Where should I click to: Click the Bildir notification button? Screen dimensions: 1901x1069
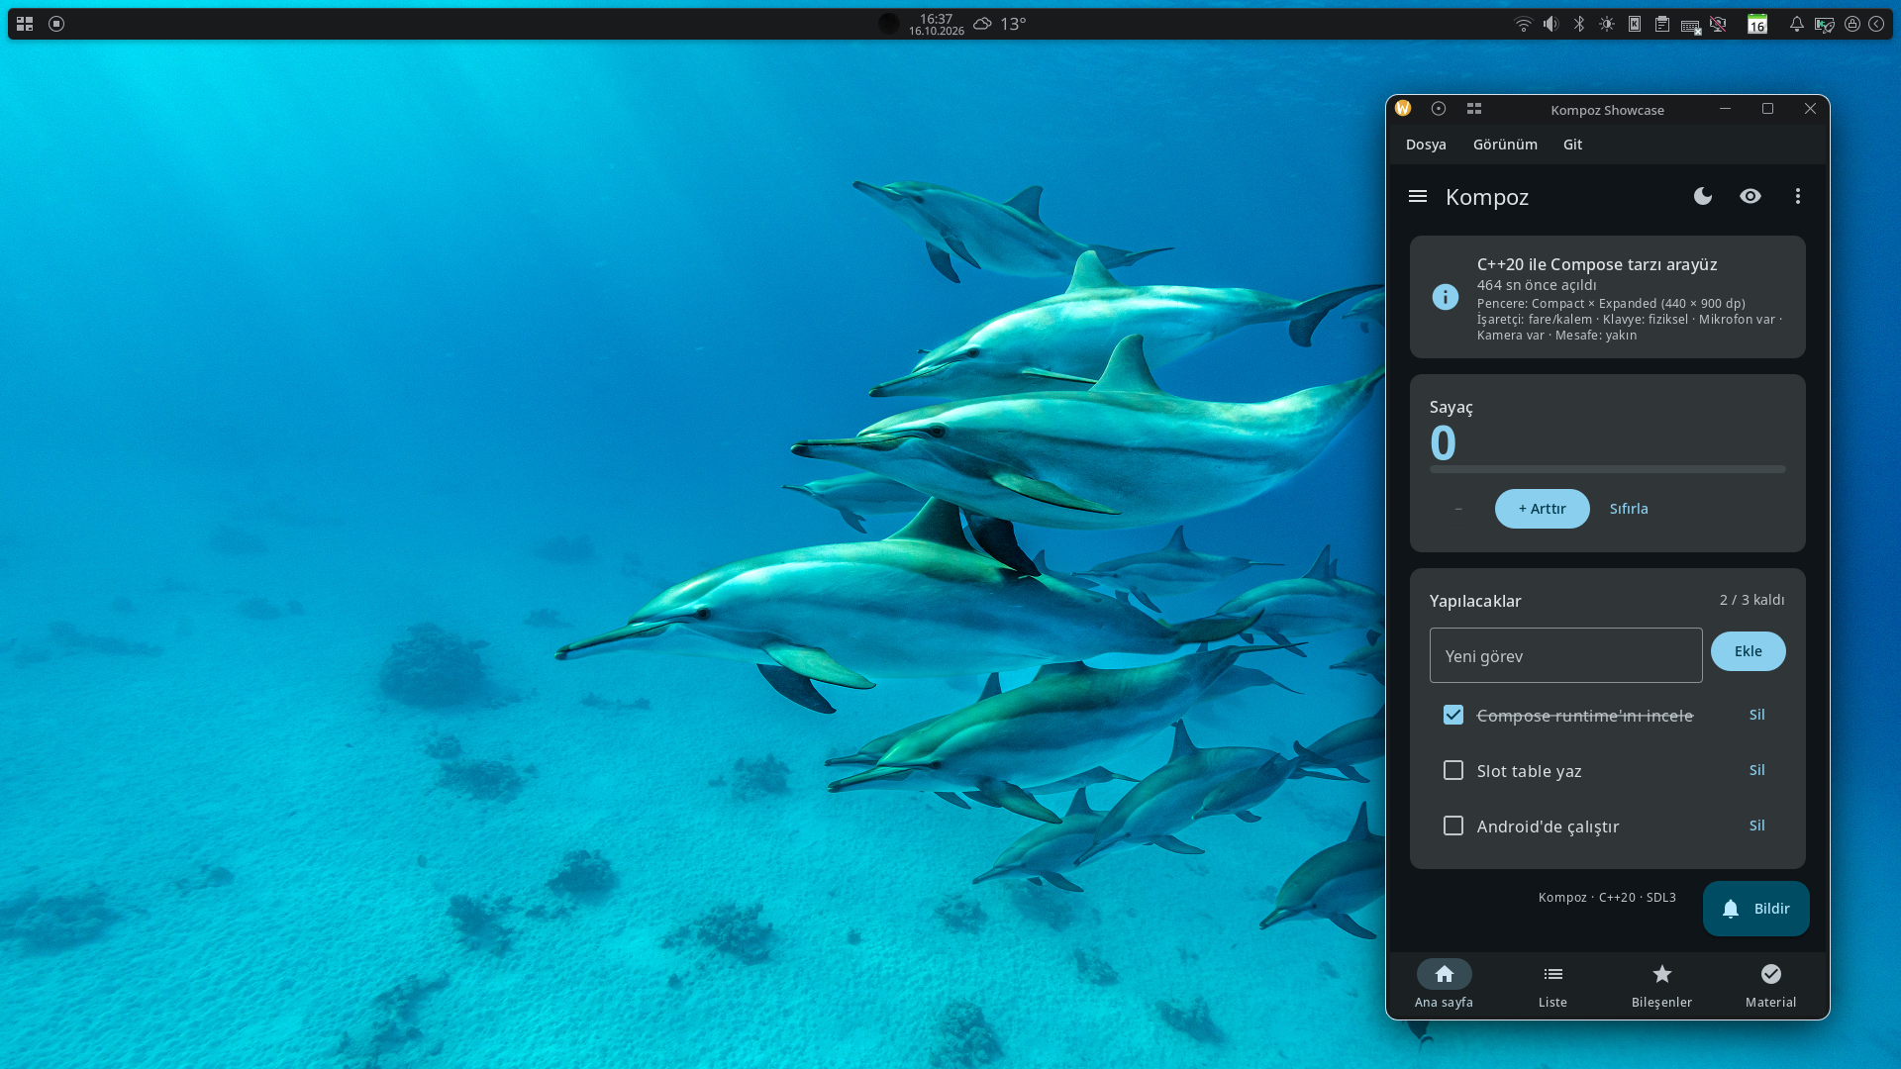[x=1756, y=909]
